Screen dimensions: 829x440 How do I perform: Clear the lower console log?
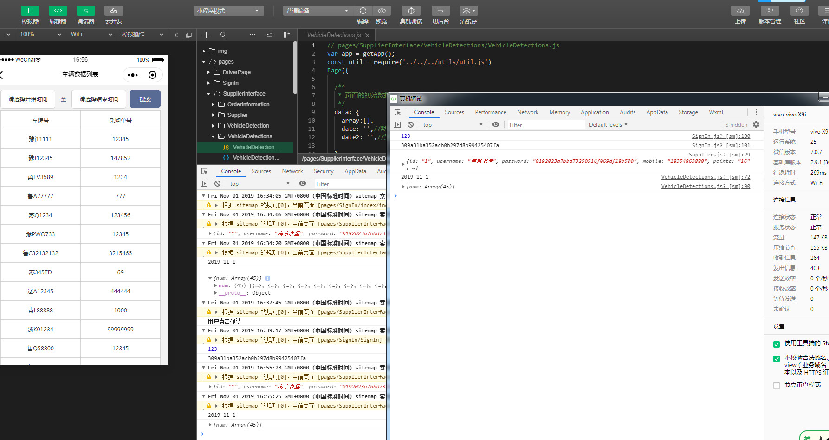[217, 184]
